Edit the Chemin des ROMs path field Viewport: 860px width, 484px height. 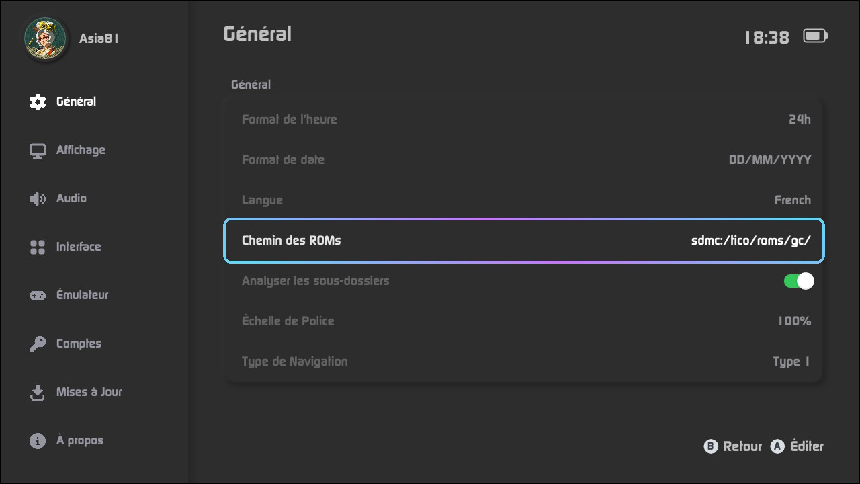pos(523,241)
